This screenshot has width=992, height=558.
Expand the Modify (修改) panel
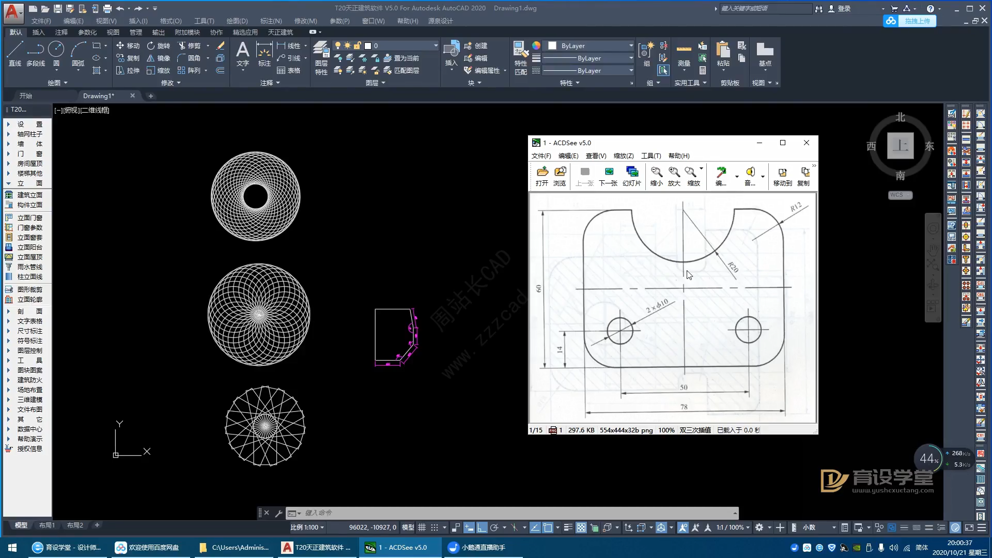[x=171, y=83]
